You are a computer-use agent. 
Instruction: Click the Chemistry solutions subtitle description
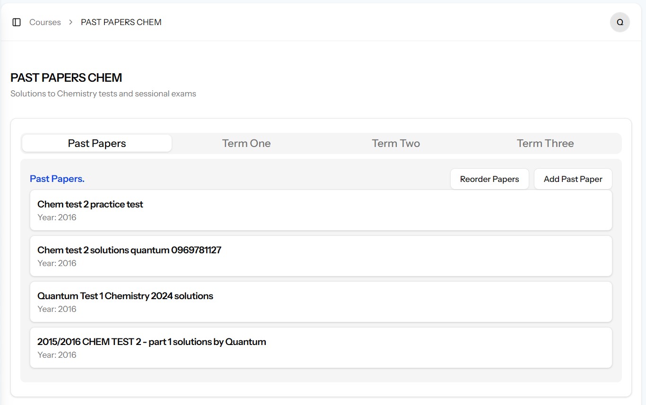coord(103,94)
